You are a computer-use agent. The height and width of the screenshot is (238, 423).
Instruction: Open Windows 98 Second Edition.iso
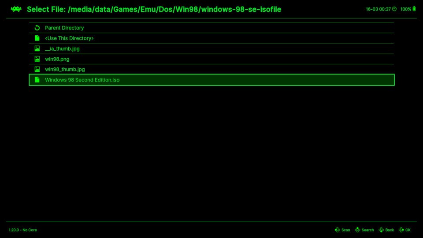[211, 80]
